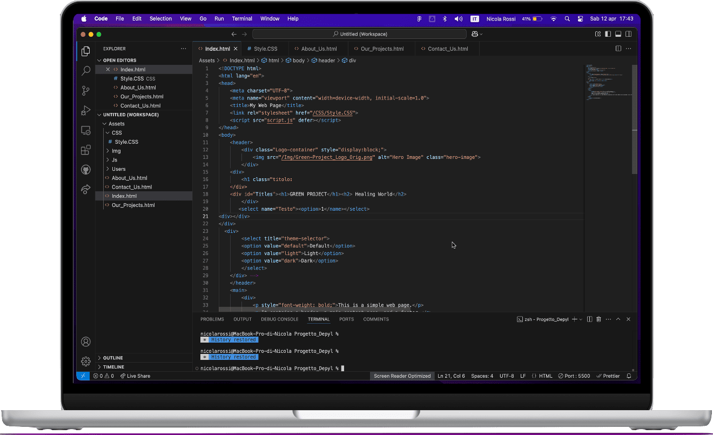Toggle the bottom panel visibility
The width and height of the screenshot is (713, 435).
618,34
